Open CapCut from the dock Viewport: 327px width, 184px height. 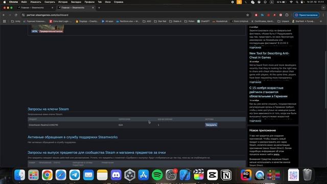[213, 175]
